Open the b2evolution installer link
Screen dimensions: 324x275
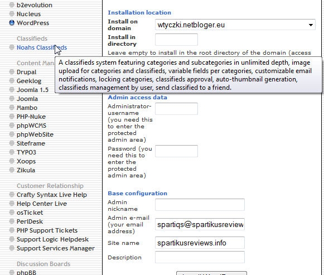tap(35, 5)
